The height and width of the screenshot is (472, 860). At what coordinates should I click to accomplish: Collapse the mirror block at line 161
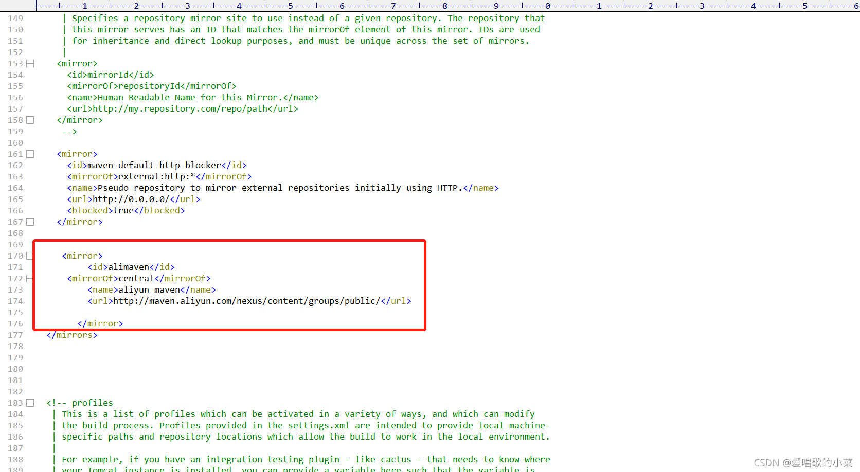[x=30, y=154]
